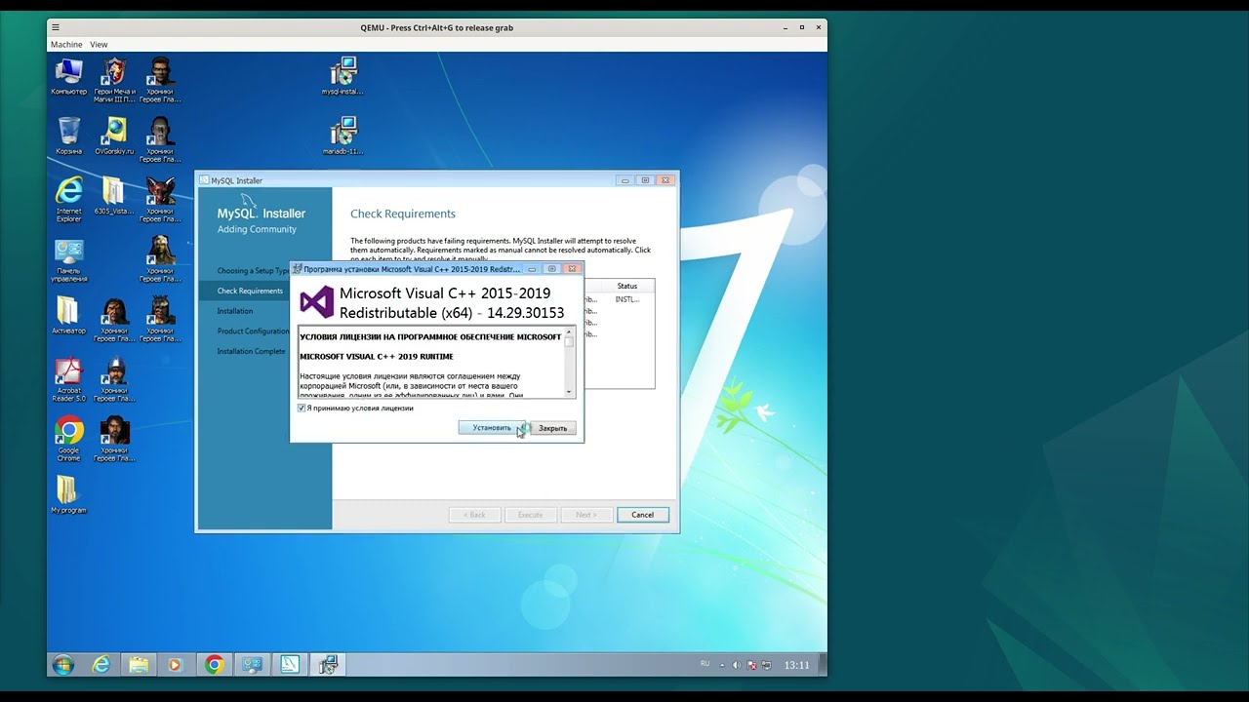Viewport: 1249px width, 702px height.
Task: Open Internet Explorer in the taskbar
Action: click(101, 665)
